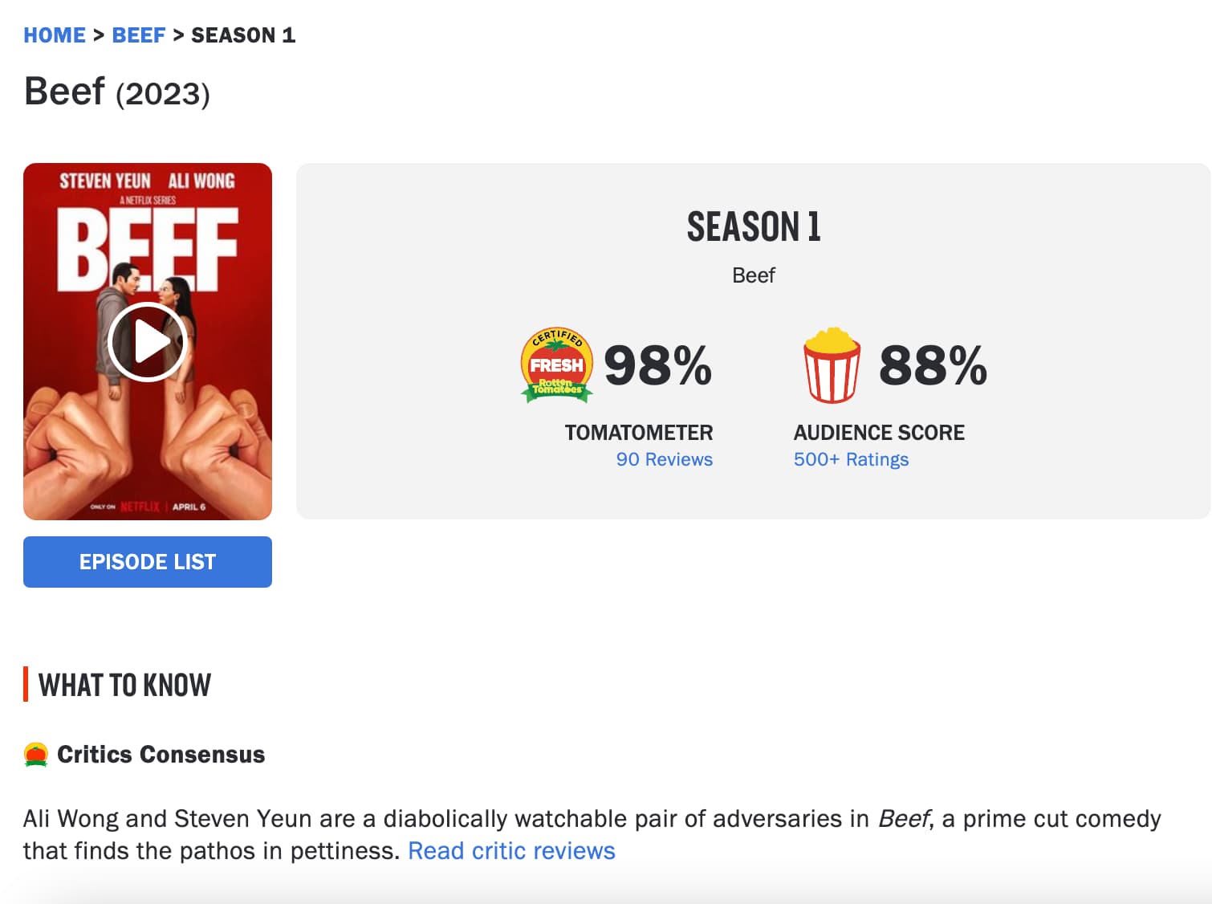Click the Critics Consensus heading text

161,755
